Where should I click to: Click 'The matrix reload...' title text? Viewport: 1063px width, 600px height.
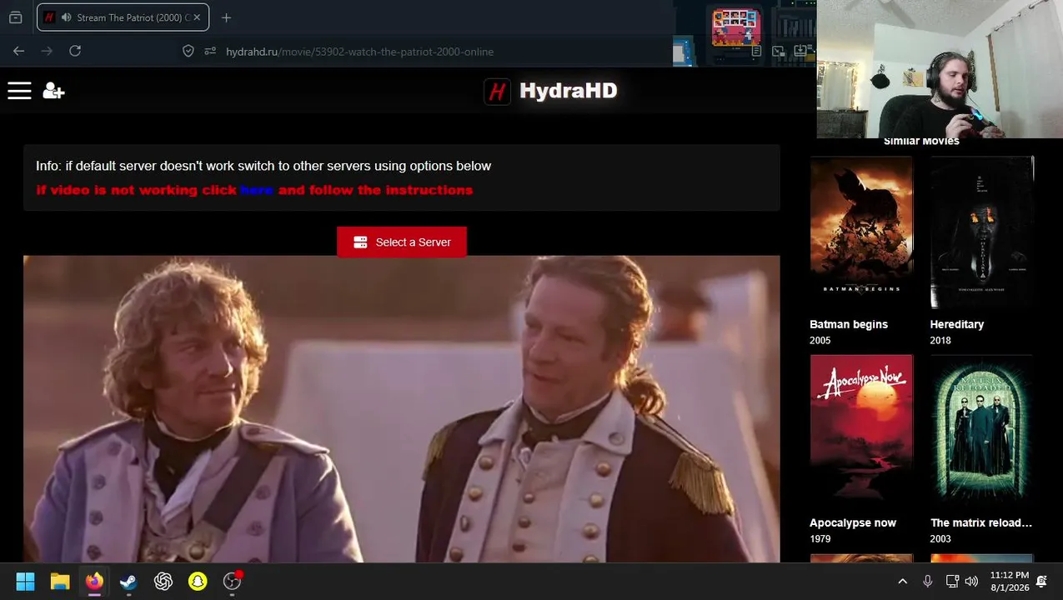tap(981, 522)
